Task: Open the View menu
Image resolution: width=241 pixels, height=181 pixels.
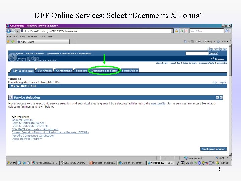Action: click(x=22, y=36)
